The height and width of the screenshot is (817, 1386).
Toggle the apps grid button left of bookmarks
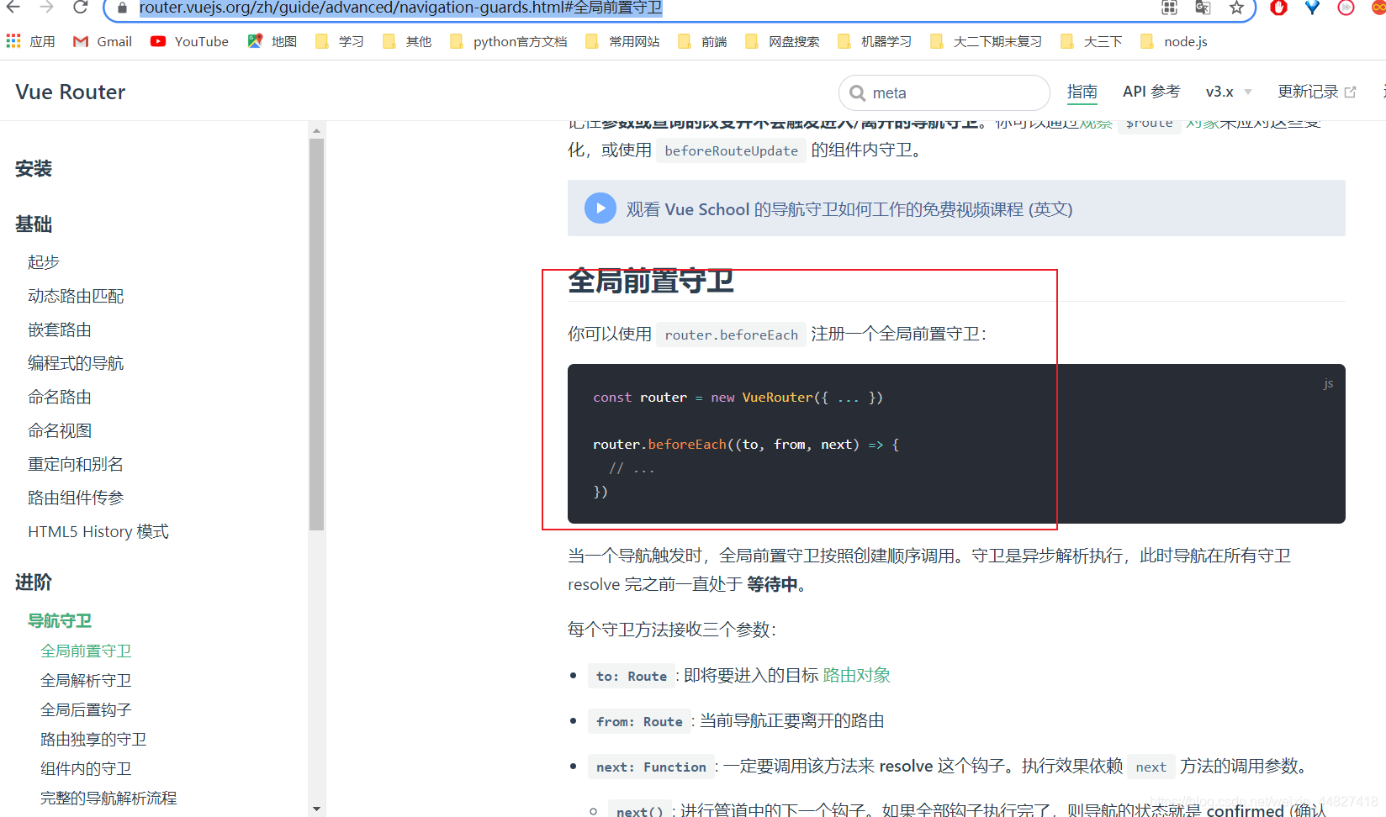pyautogui.click(x=13, y=40)
